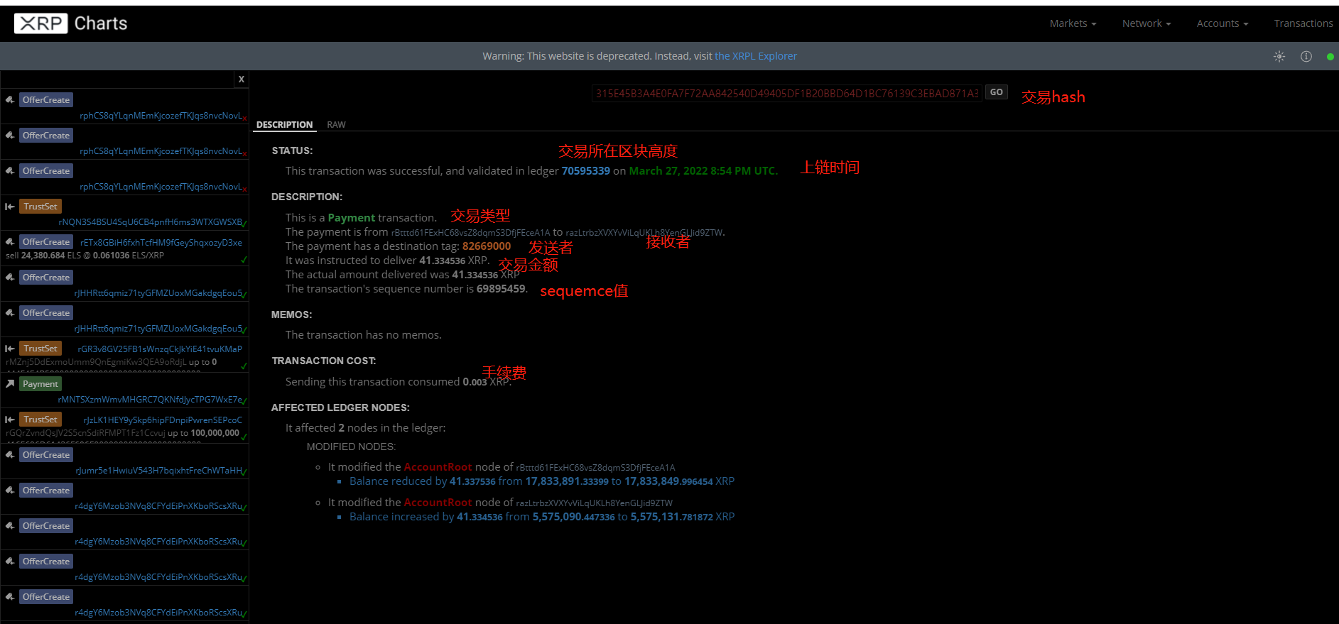The image size is (1339, 624).
Task: Switch to the DESCRIPTION tab
Action: tap(284, 124)
